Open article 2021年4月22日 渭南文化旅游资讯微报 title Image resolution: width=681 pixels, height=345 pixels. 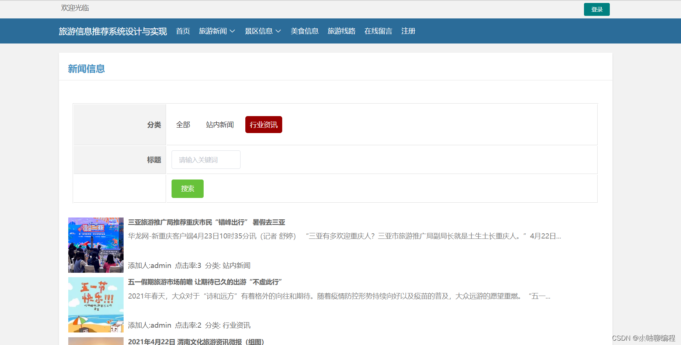[196, 342]
